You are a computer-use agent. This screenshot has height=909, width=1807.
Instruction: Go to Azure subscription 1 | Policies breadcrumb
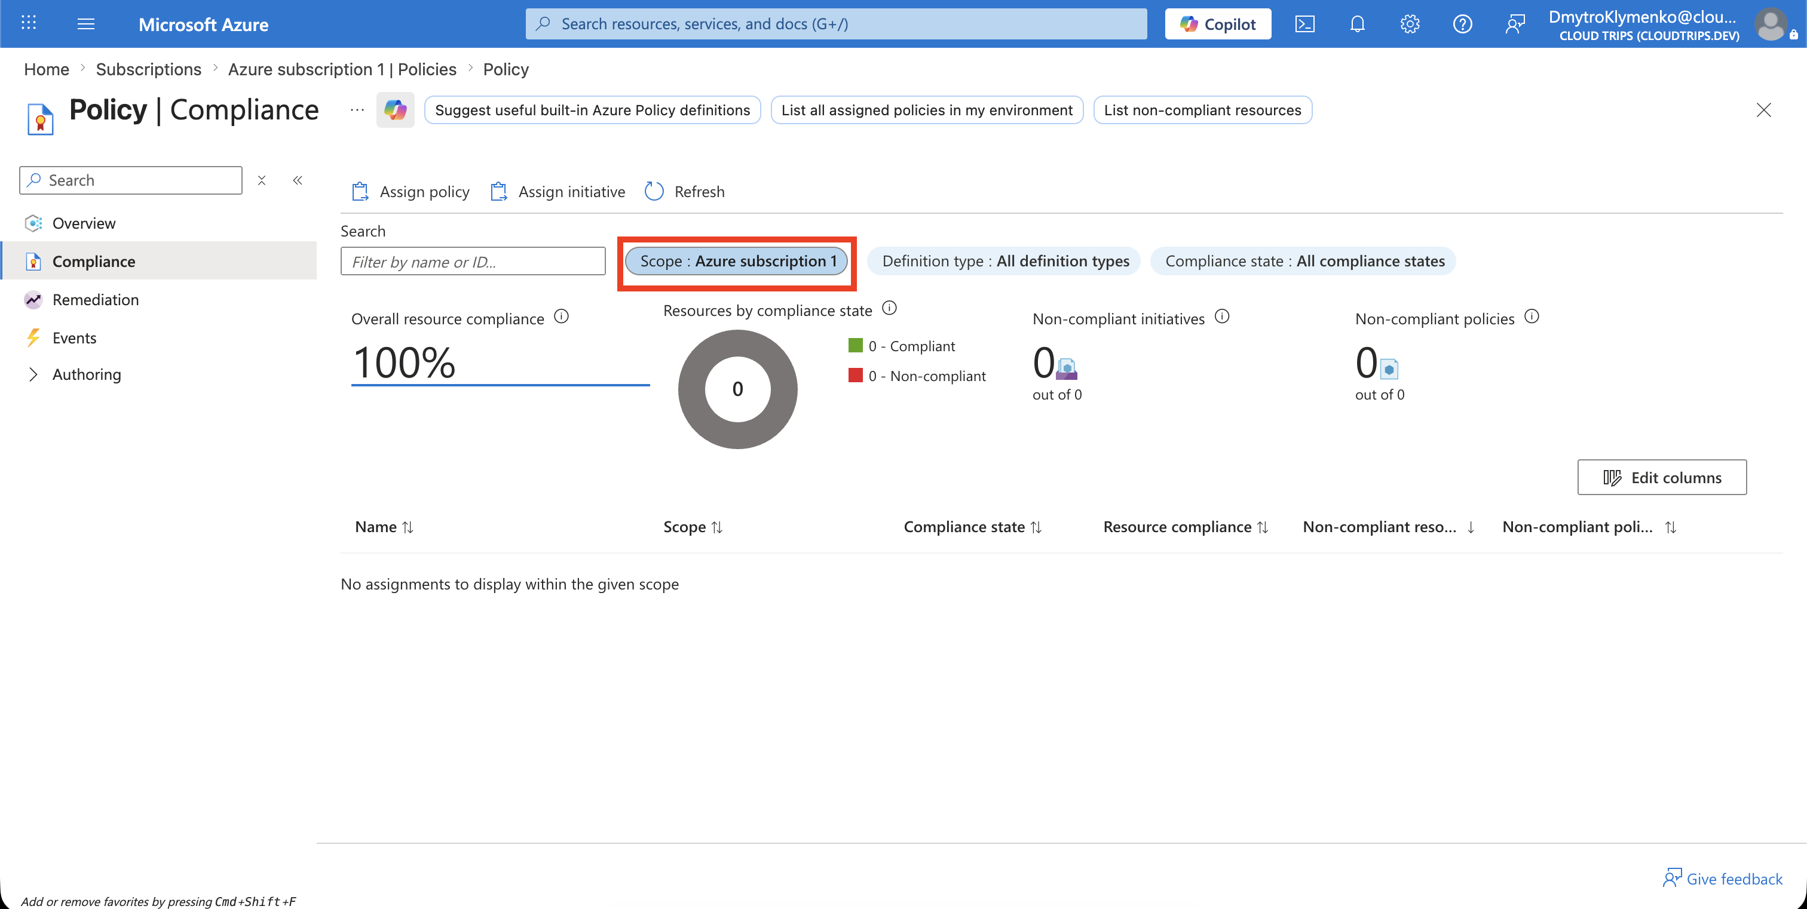(342, 69)
